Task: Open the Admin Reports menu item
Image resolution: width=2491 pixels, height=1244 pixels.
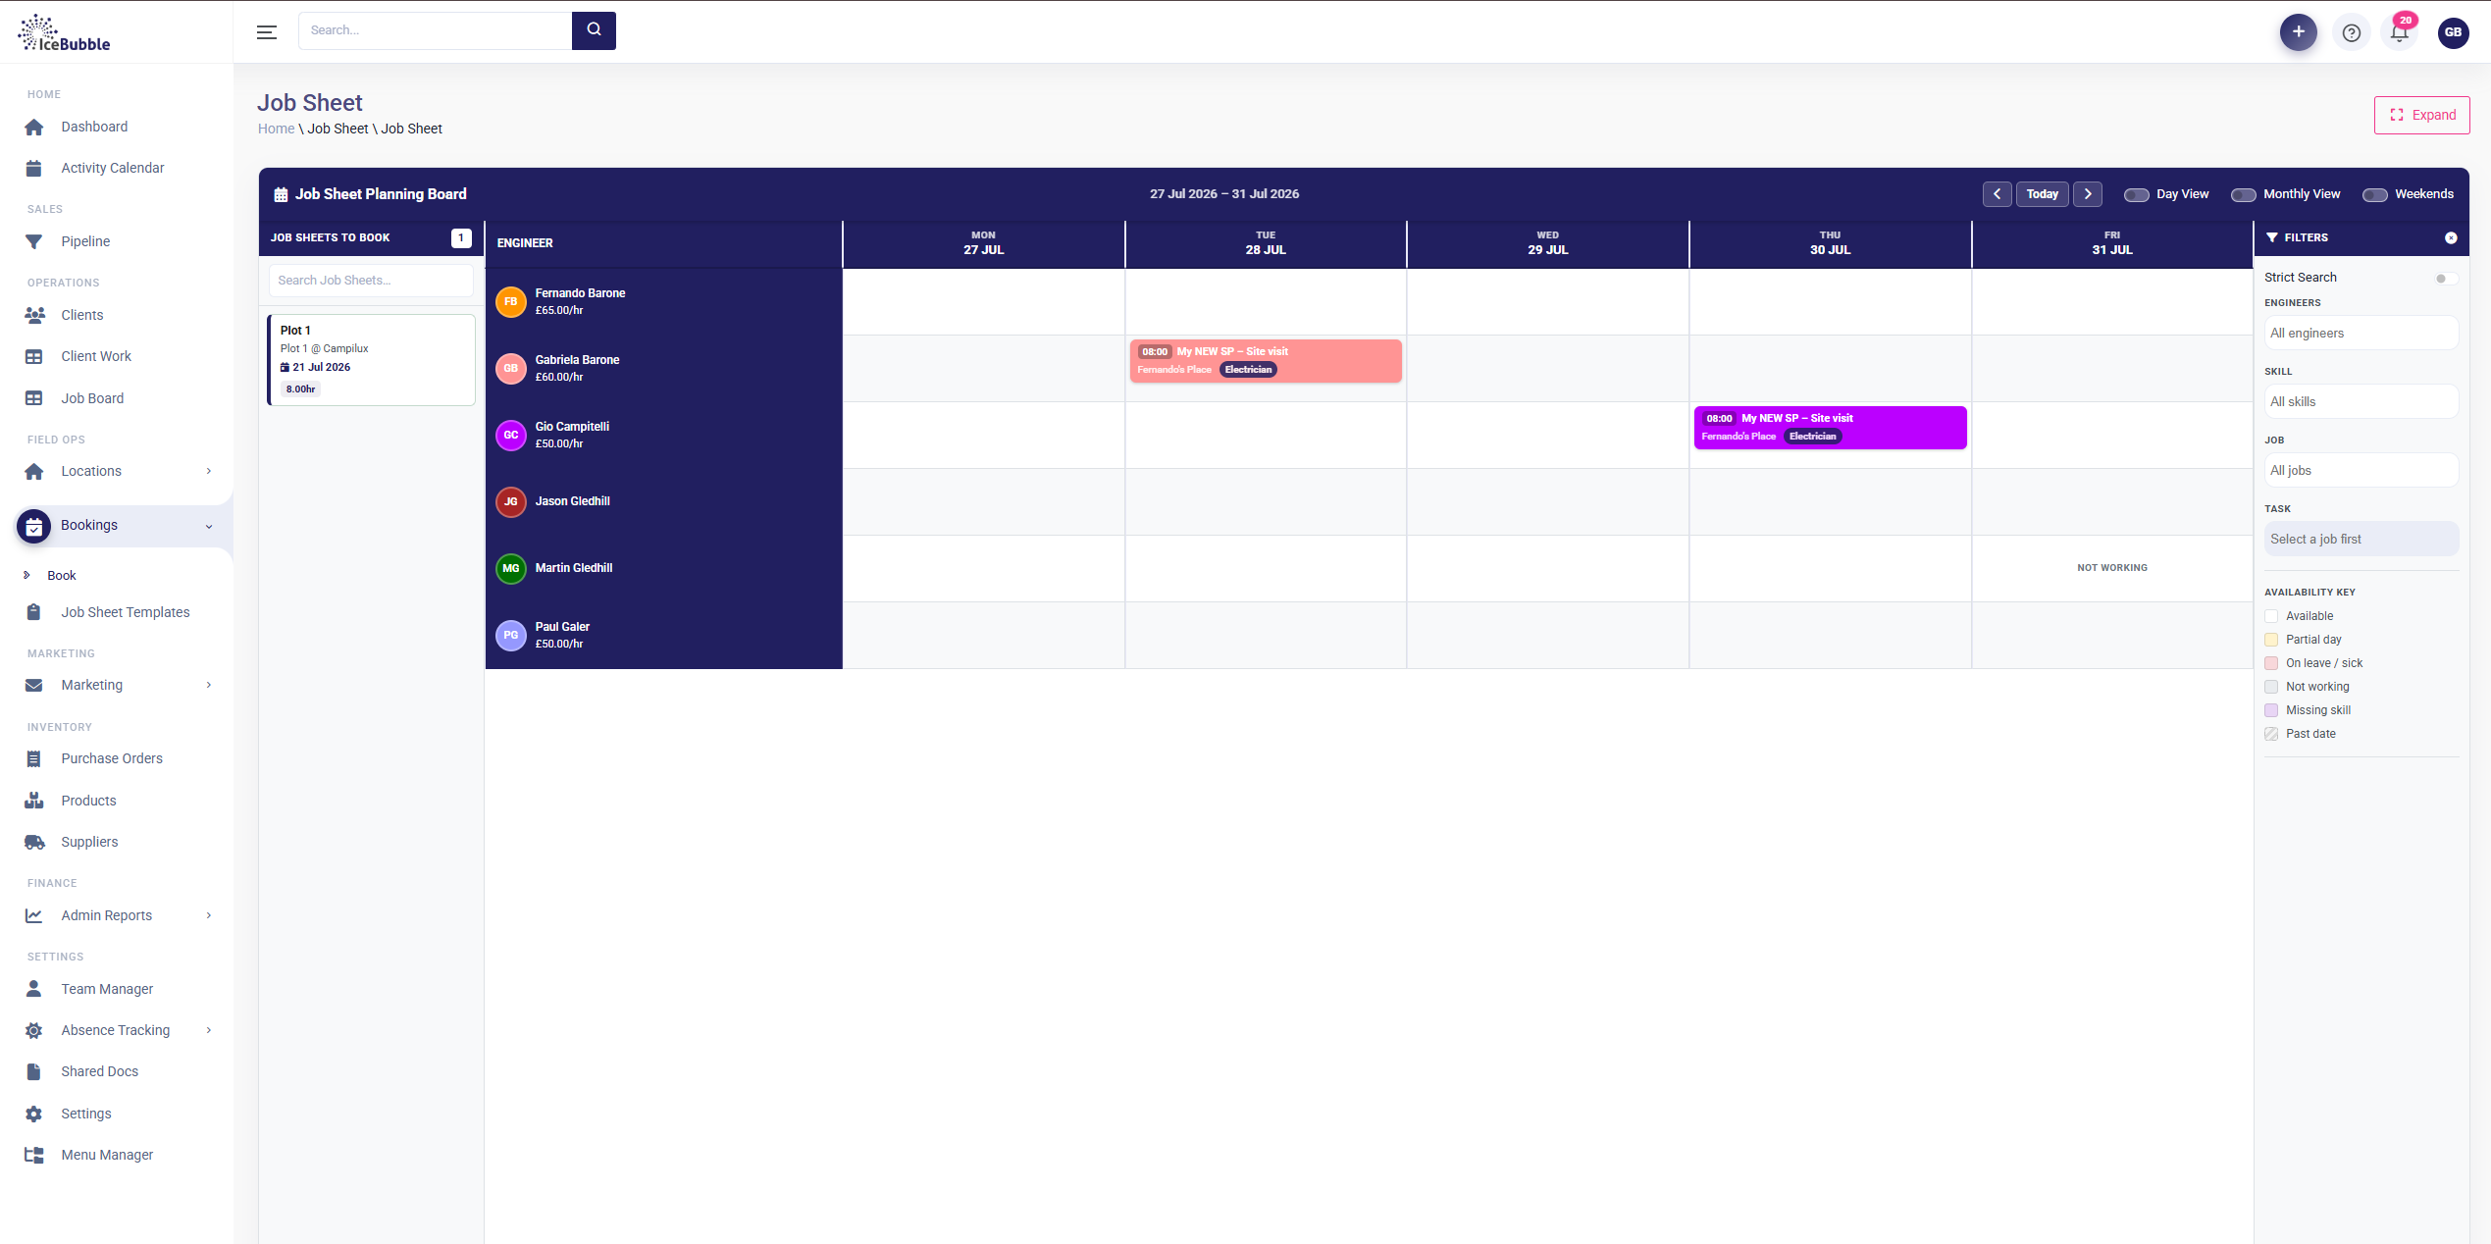Action: tap(107, 915)
